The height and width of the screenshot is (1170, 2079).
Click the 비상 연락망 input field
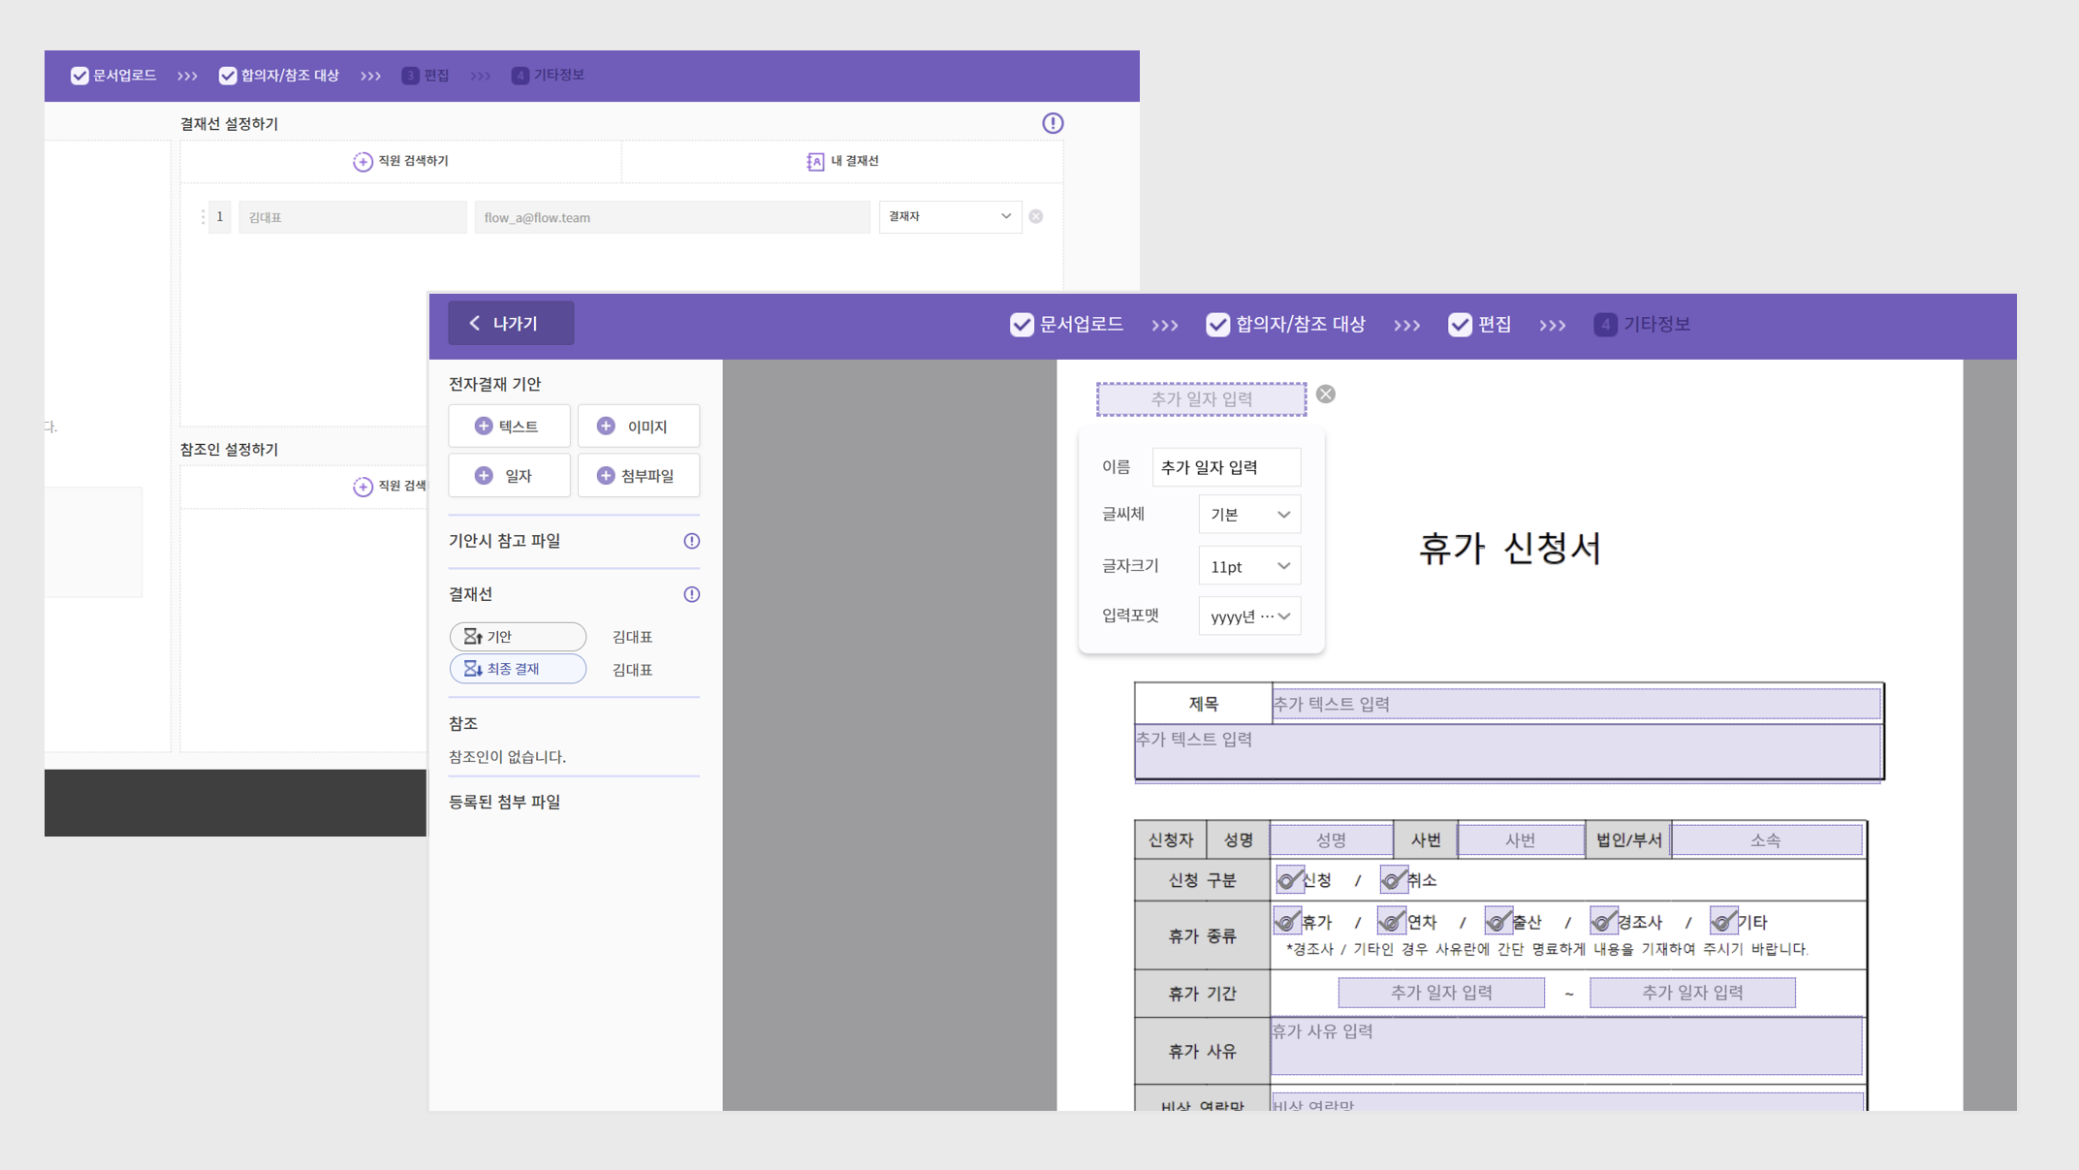tap(1567, 1102)
